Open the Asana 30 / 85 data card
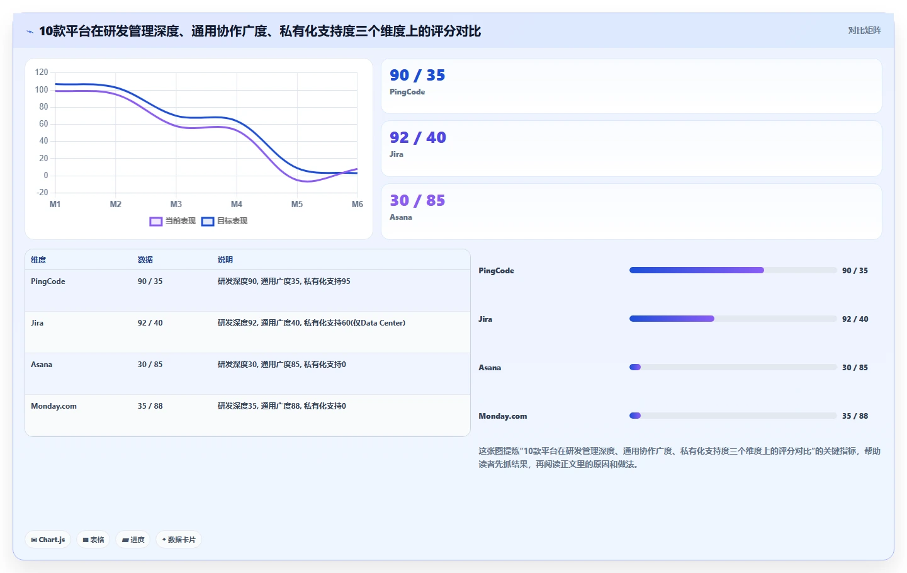 631,212
